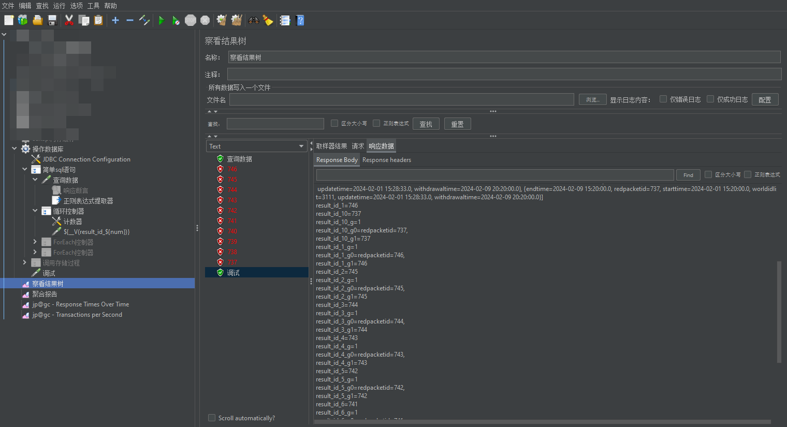This screenshot has width=787, height=427.
Task: Expand the first ForEach控制器 node
Action: click(35, 242)
